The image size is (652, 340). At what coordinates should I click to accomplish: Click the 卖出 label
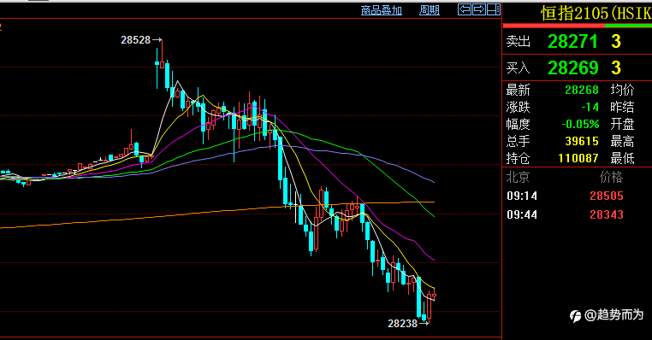pos(519,42)
